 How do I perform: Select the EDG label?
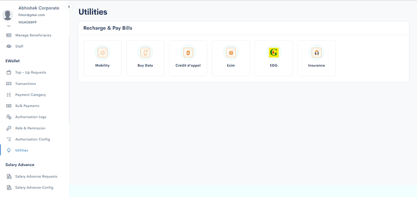point(273,65)
